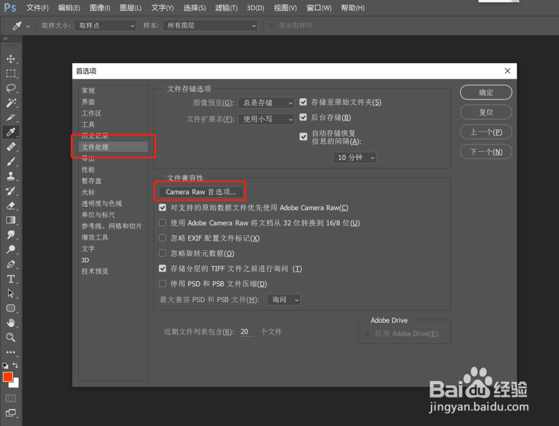Open 文件扩展名 dropdown
This screenshot has width=559, height=426.
266,119
